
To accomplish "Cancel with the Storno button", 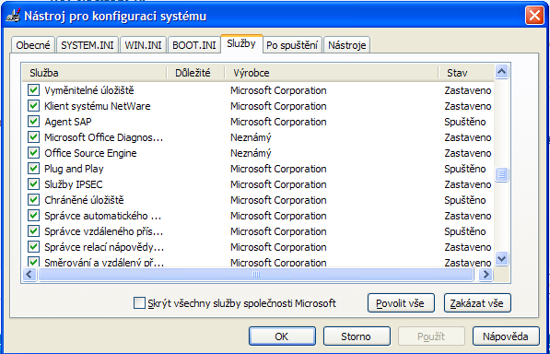I will 357,336.
